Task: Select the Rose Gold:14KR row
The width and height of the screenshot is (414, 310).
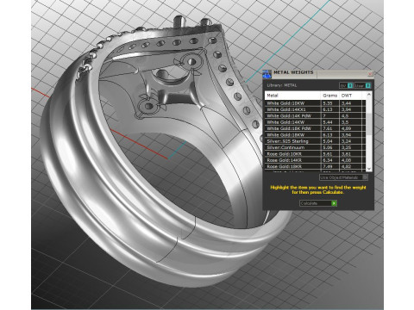Action: [315, 160]
